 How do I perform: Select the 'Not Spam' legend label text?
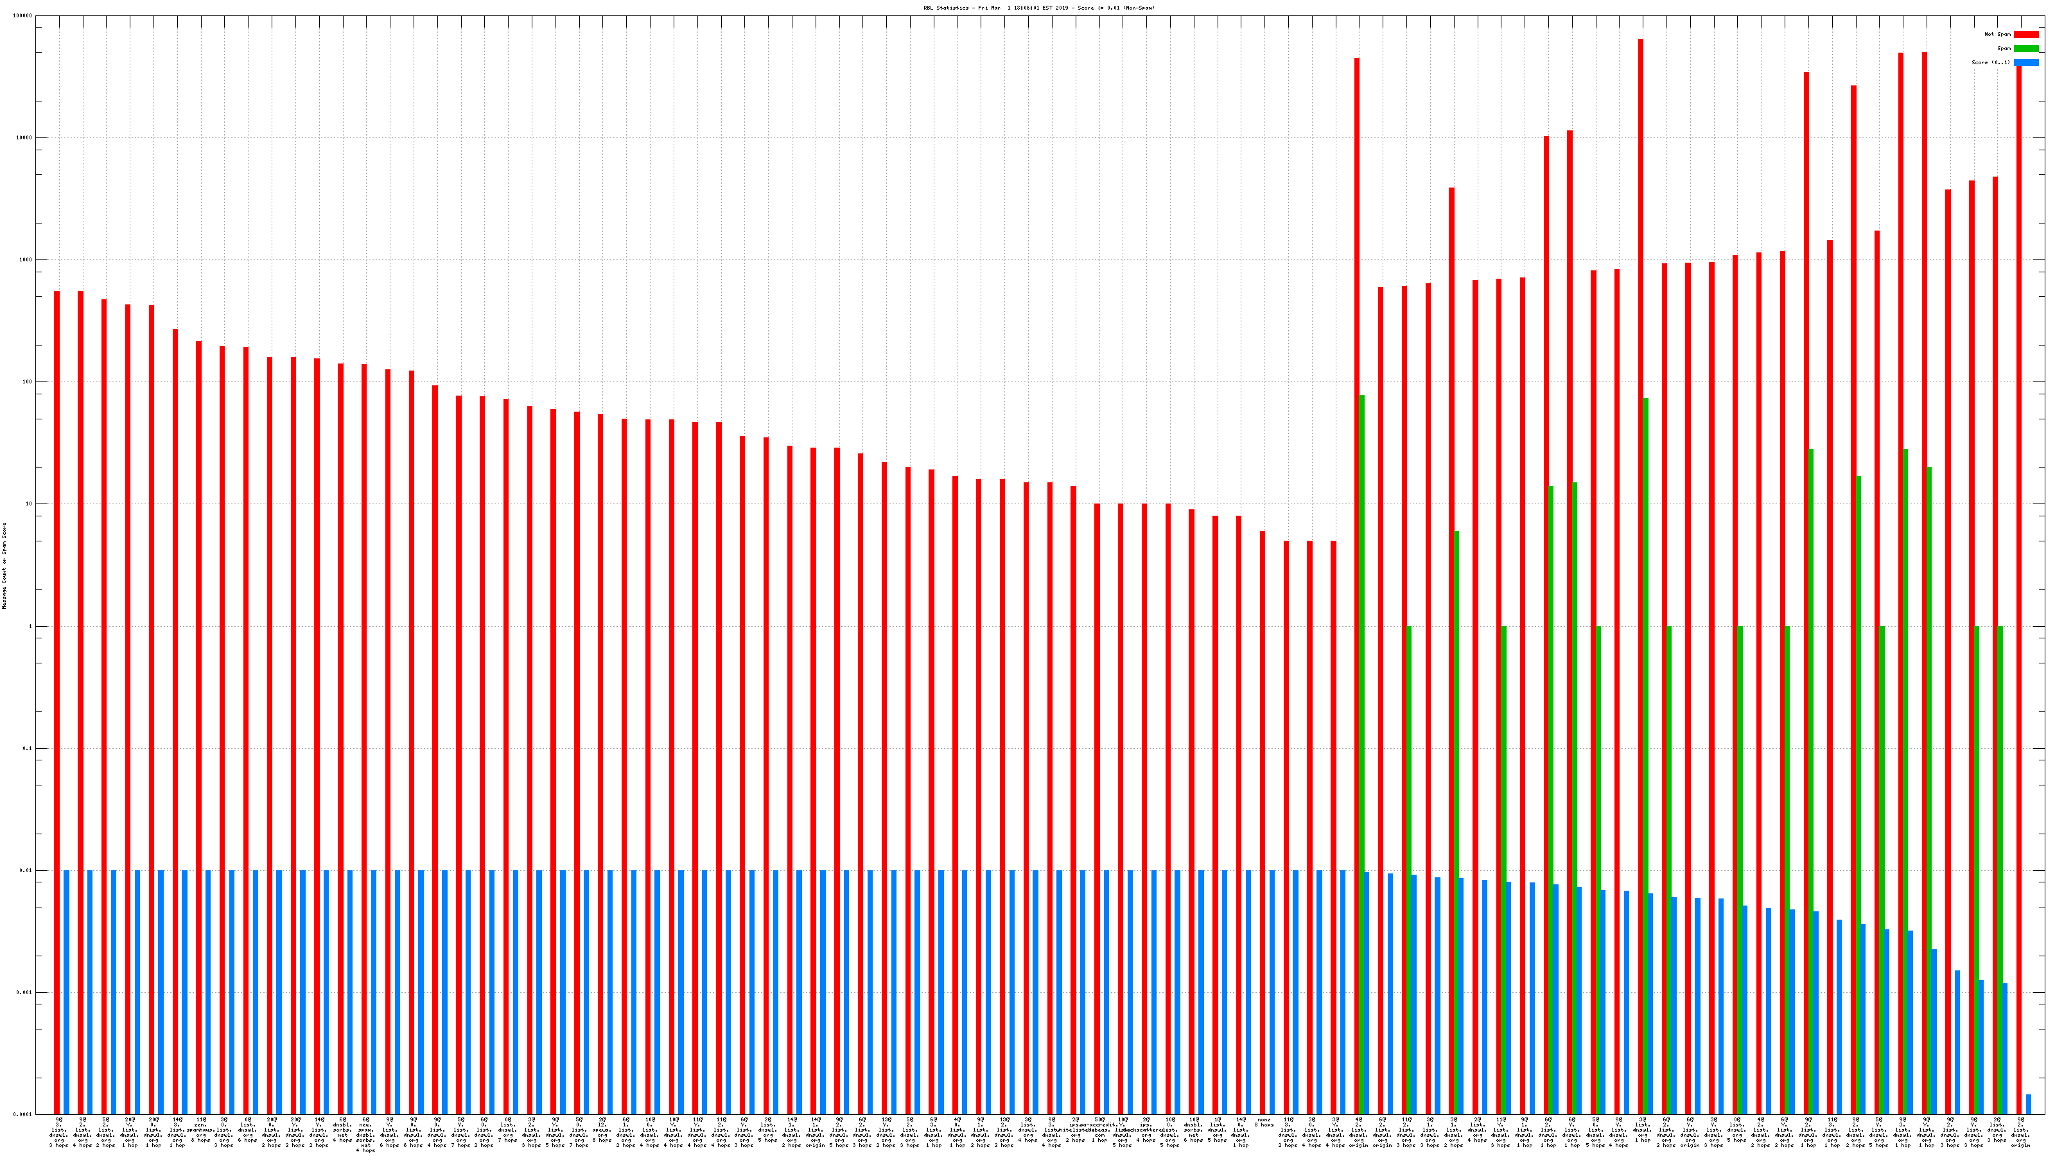(x=1998, y=34)
